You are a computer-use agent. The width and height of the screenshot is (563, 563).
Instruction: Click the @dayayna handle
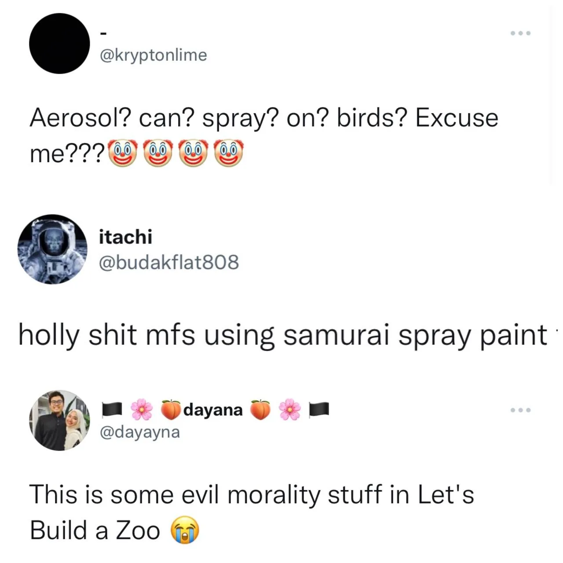pos(140,432)
